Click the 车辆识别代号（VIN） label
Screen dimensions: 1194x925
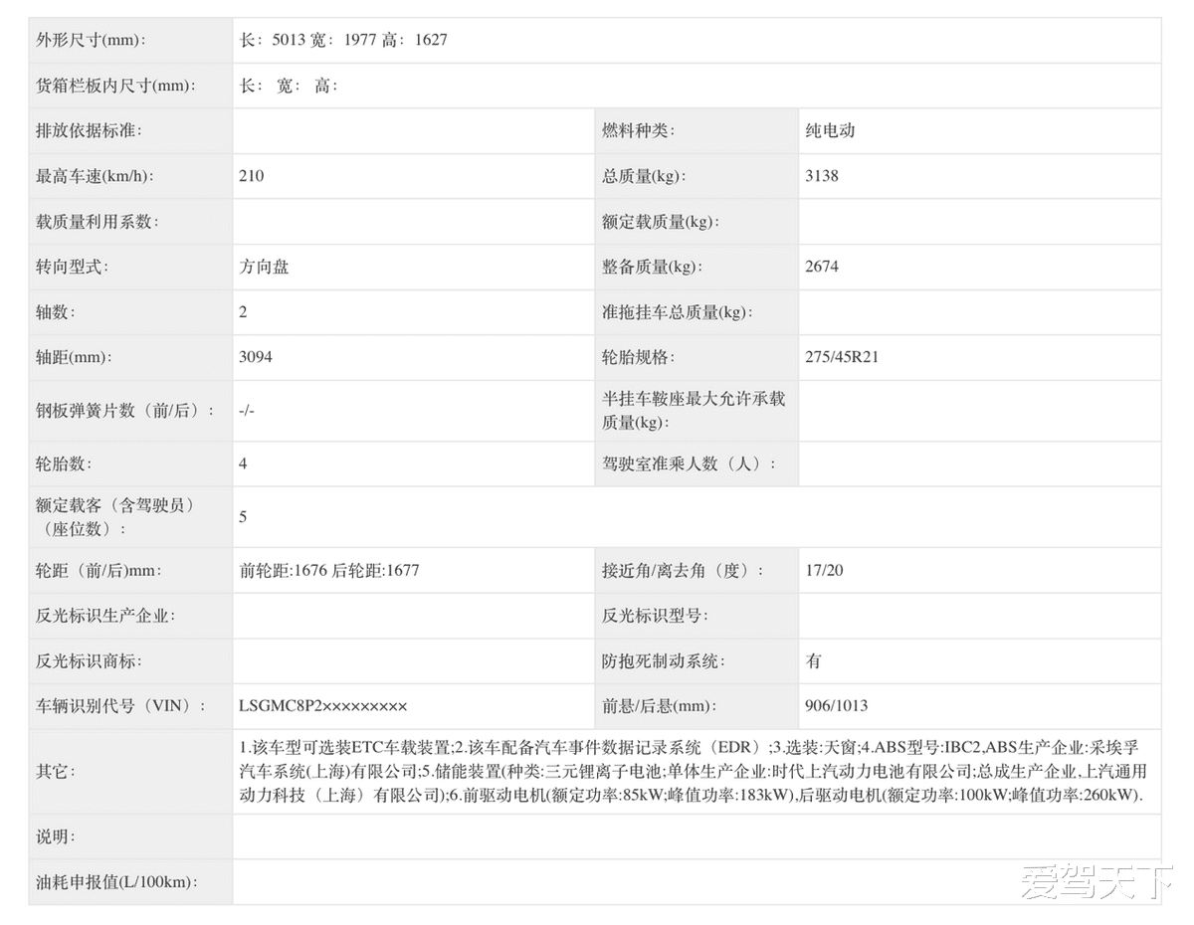coord(121,706)
